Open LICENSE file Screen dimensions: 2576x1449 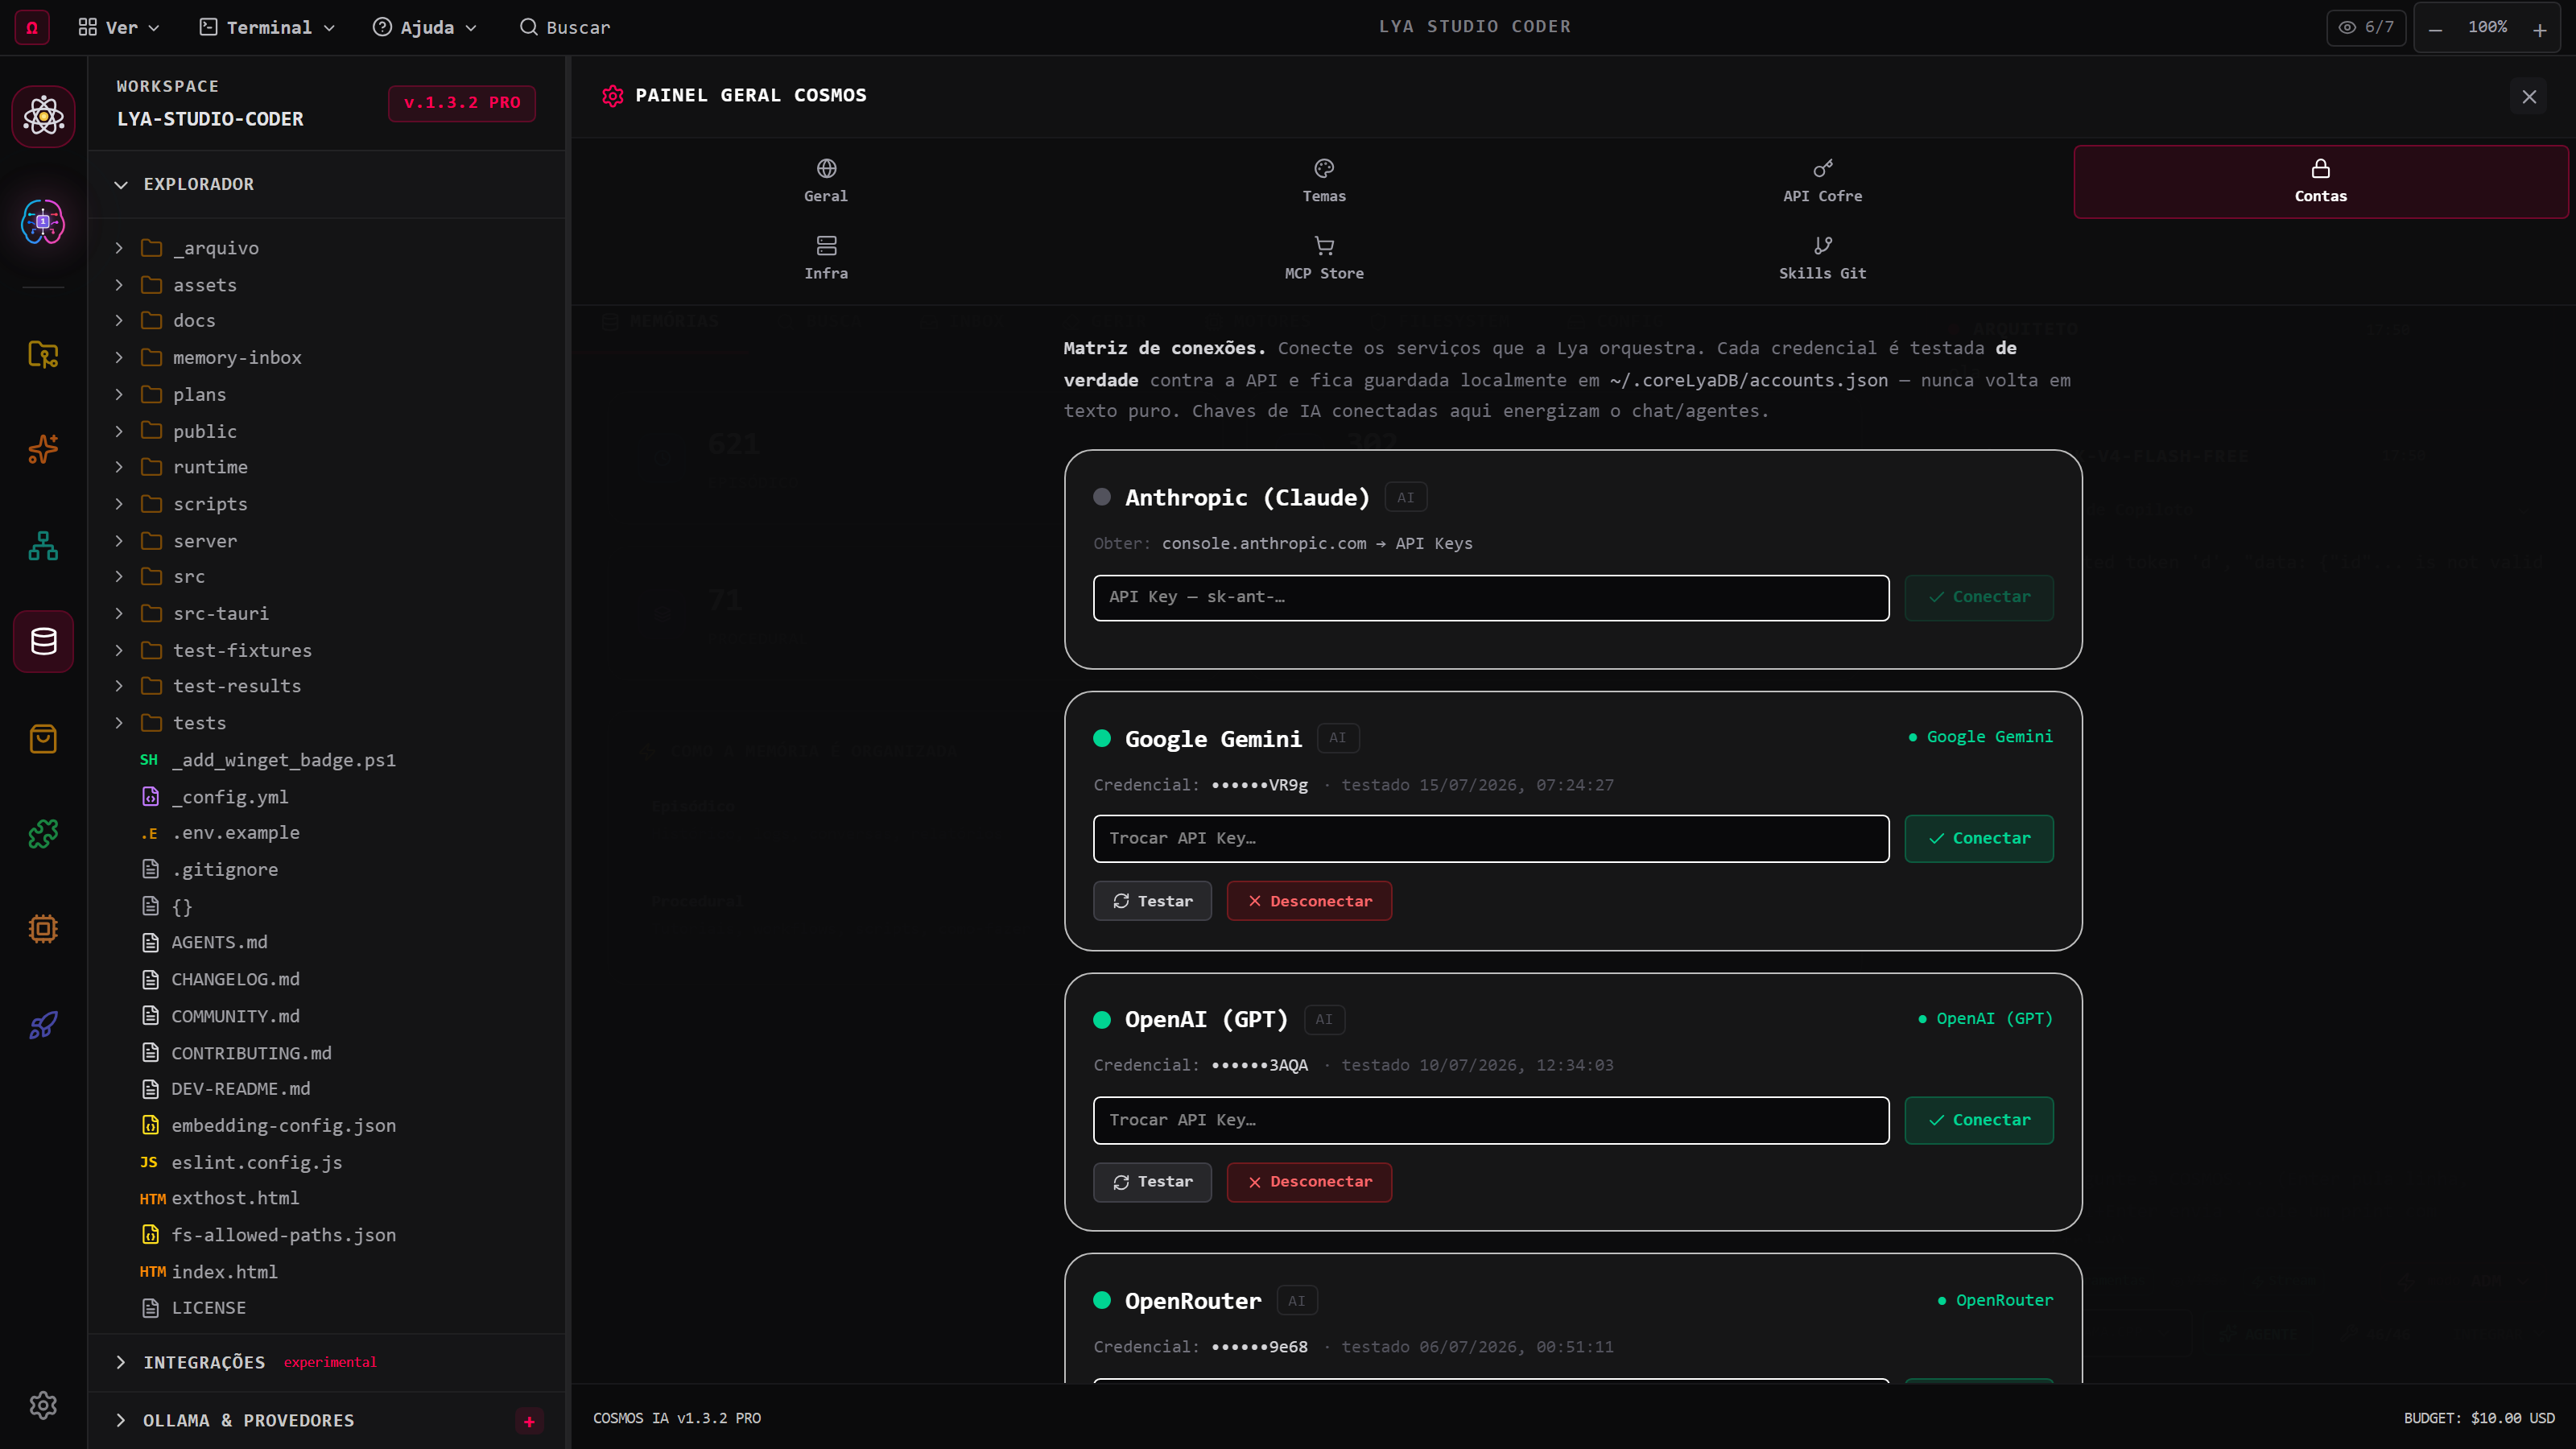coord(326,1308)
